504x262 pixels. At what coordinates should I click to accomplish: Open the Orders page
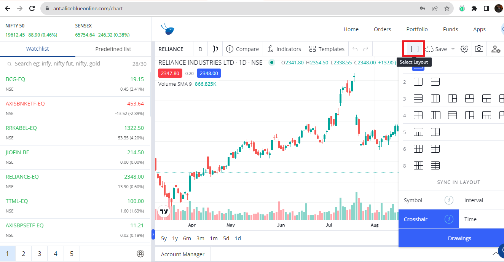click(x=382, y=29)
